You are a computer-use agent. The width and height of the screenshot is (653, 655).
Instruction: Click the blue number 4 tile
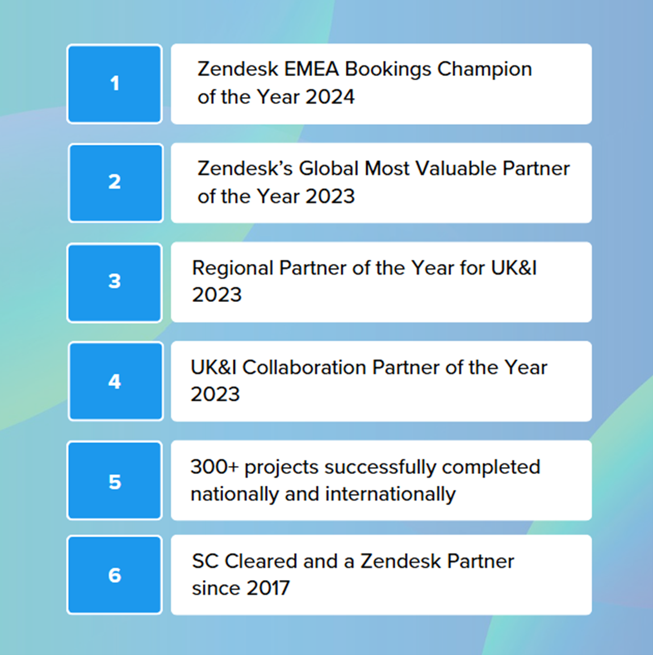click(x=116, y=381)
